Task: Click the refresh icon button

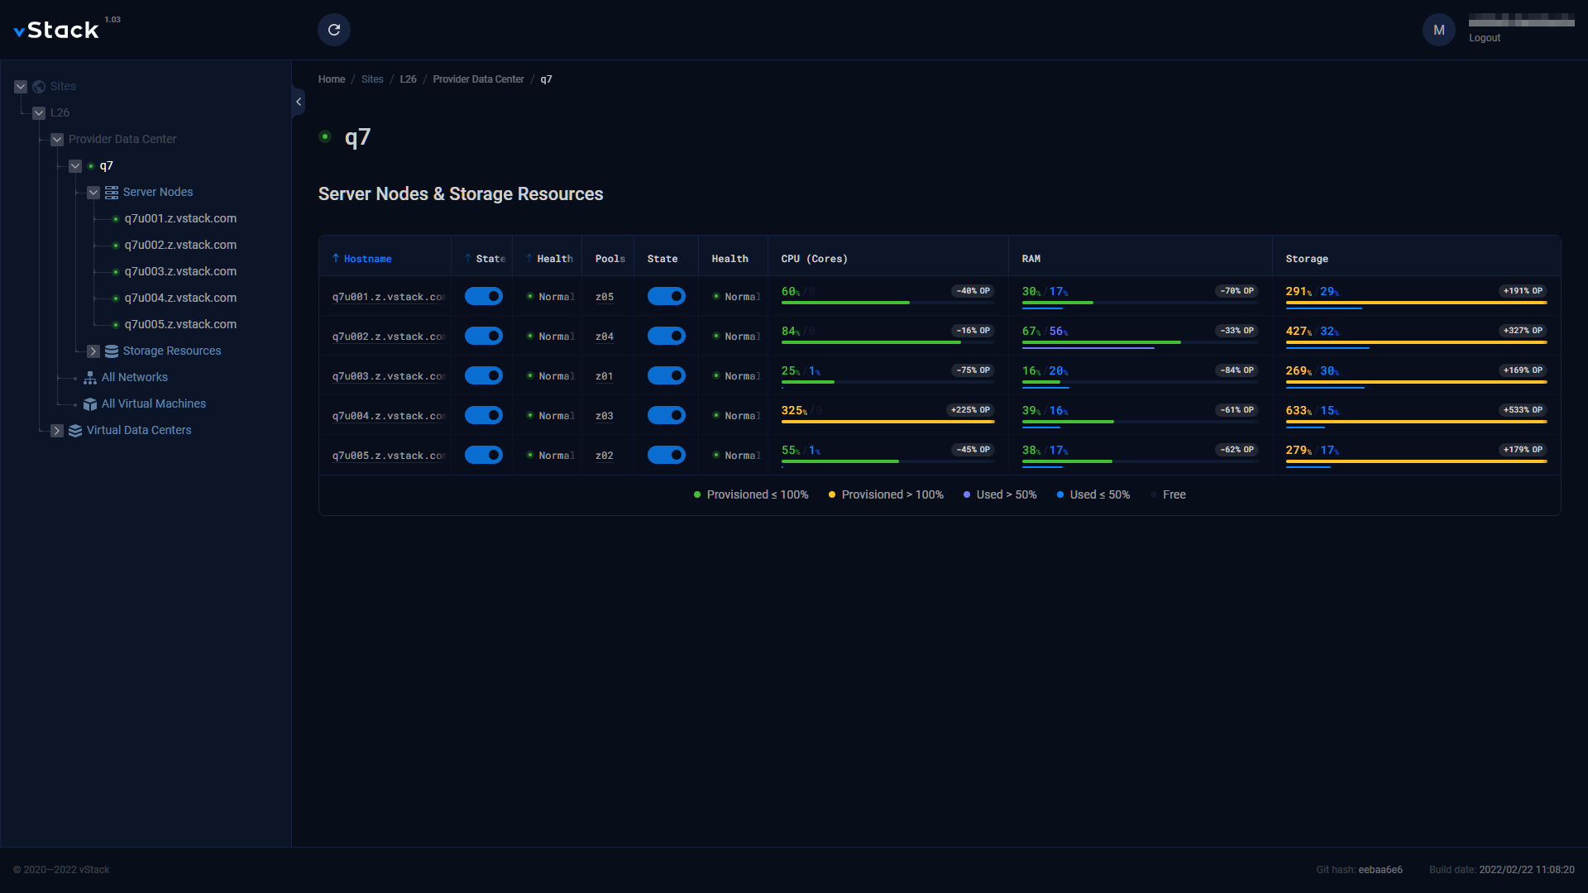Action: click(x=334, y=30)
